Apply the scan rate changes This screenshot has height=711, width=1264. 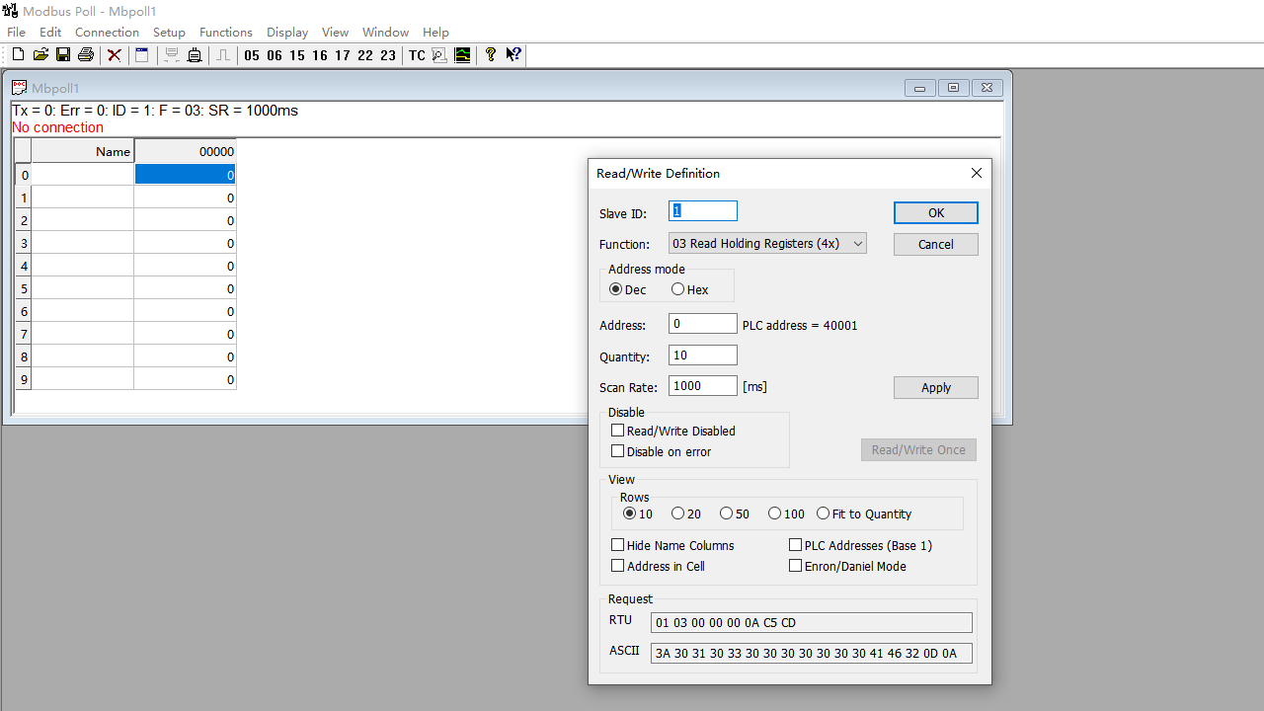(x=935, y=387)
